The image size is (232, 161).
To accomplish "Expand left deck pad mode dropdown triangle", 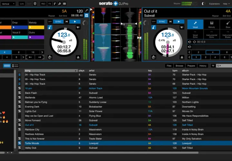I will point(78,27).
